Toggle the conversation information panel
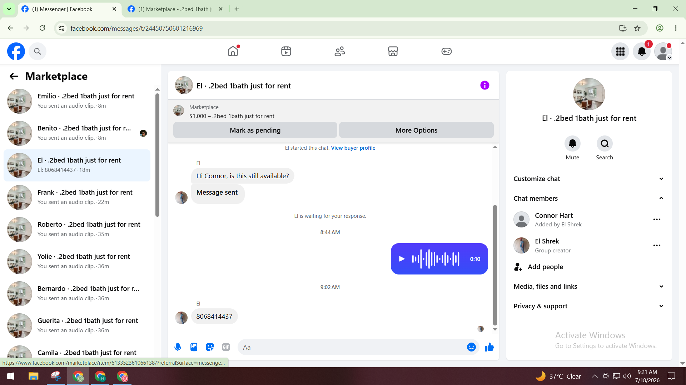686x385 pixels. [485, 85]
